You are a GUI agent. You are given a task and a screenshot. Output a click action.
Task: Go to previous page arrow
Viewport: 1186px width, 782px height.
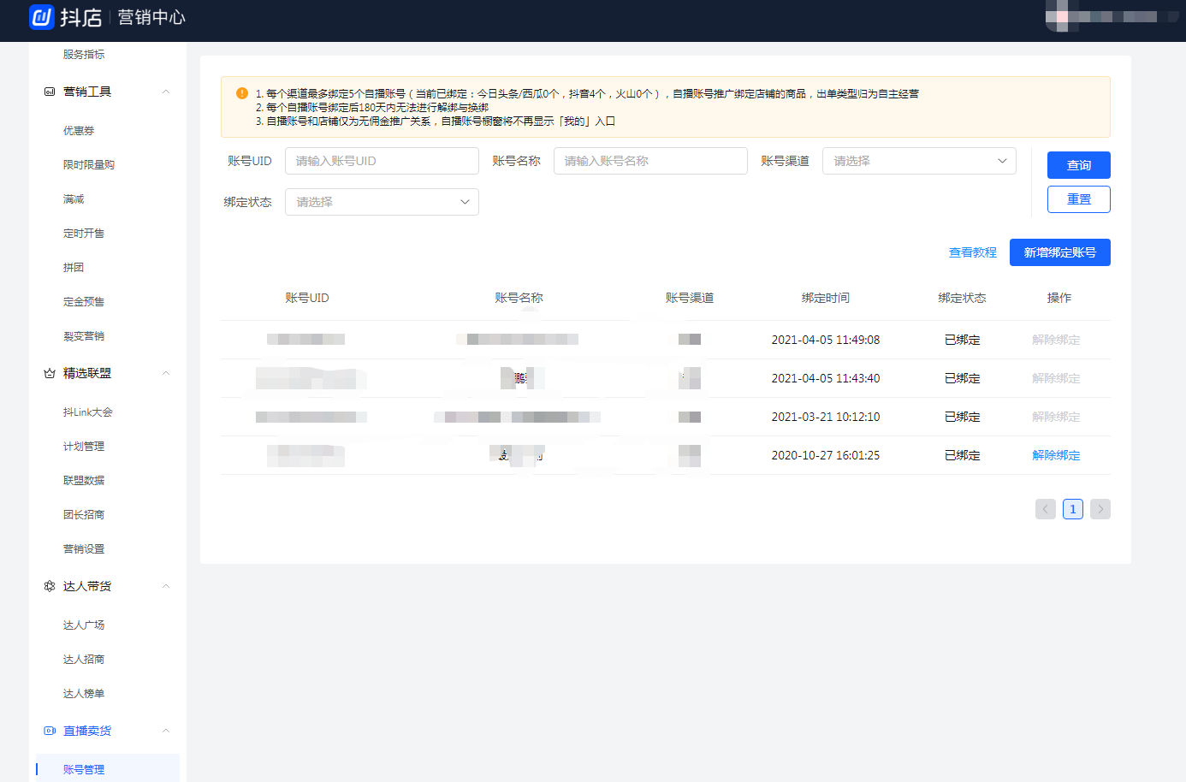coord(1046,509)
